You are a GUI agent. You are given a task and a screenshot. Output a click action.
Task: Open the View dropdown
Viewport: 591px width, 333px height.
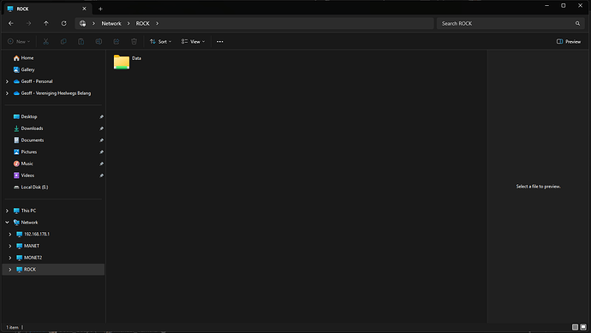coord(193,41)
